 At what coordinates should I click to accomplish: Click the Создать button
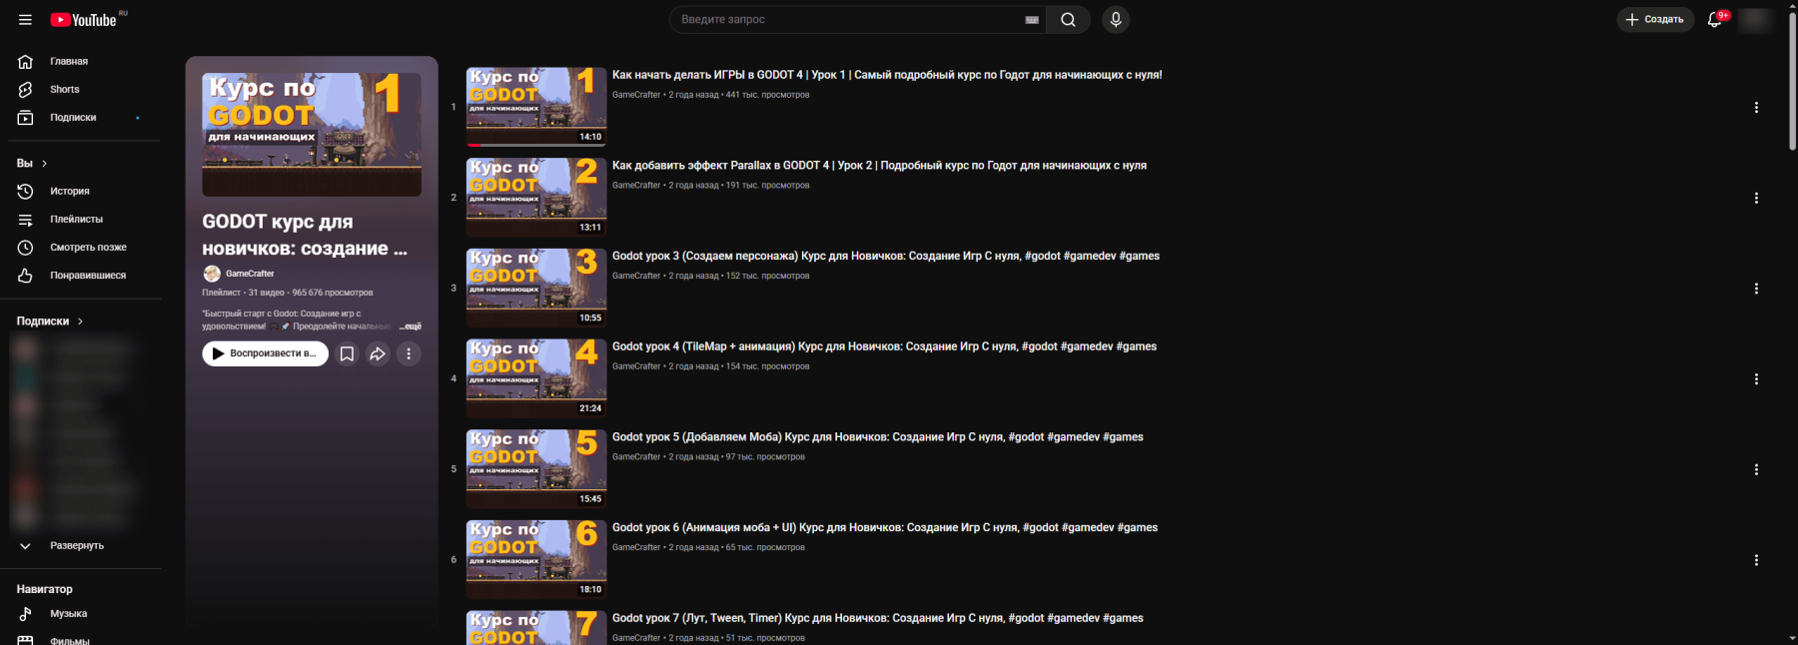tap(1655, 20)
